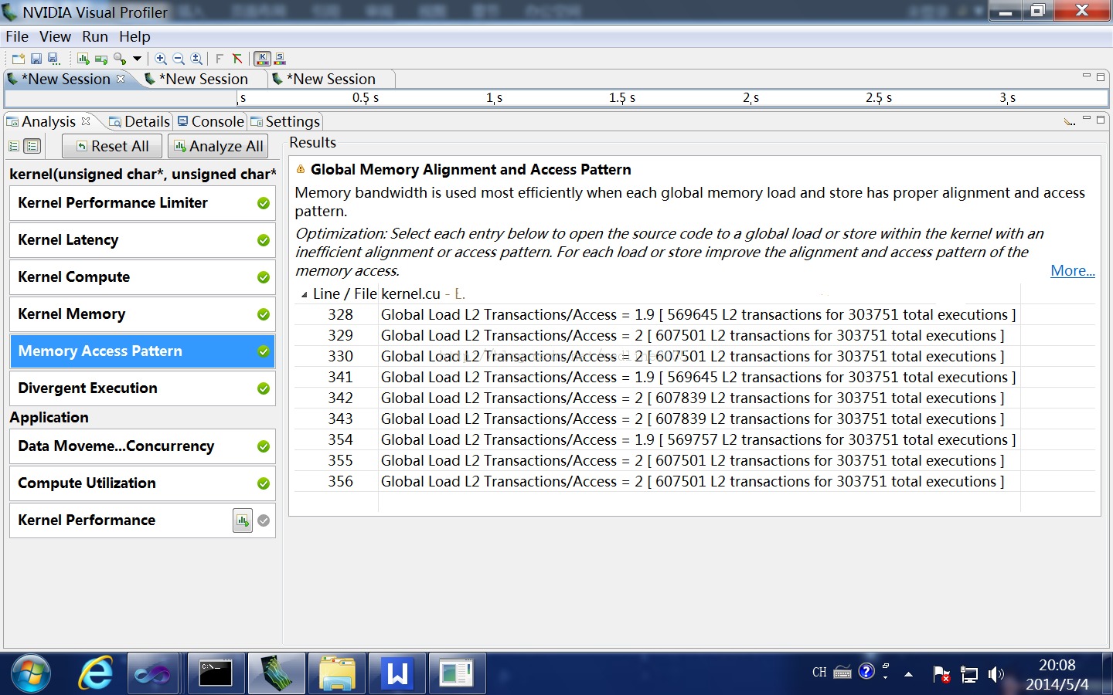
Task: Click the Run Configure magnifier toolbar icon
Action: pos(120,59)
